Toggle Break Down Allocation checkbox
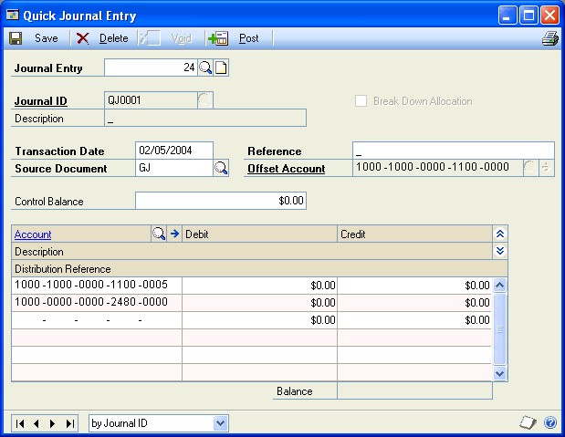The image size is (565, 437). tap(361, 101)
